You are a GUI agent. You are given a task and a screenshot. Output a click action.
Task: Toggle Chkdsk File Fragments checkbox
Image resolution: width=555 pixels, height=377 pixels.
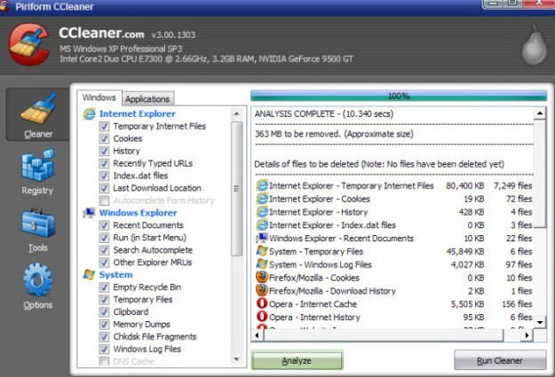(x=104, y=337)
